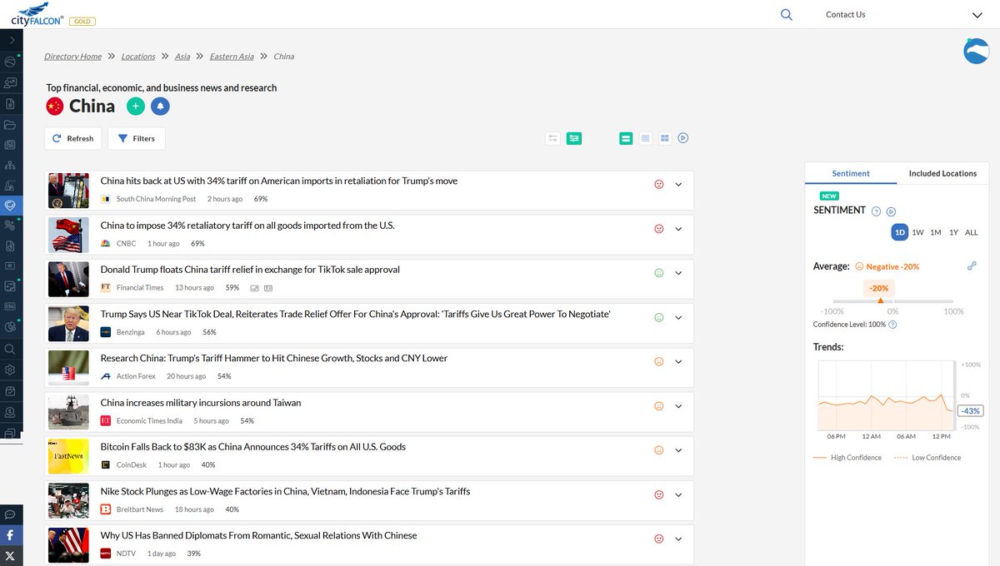This screenshot has height=566, width=1000.
Task: Click sad sentiment face on SCMP tariff story
Action: click(659, 185)
